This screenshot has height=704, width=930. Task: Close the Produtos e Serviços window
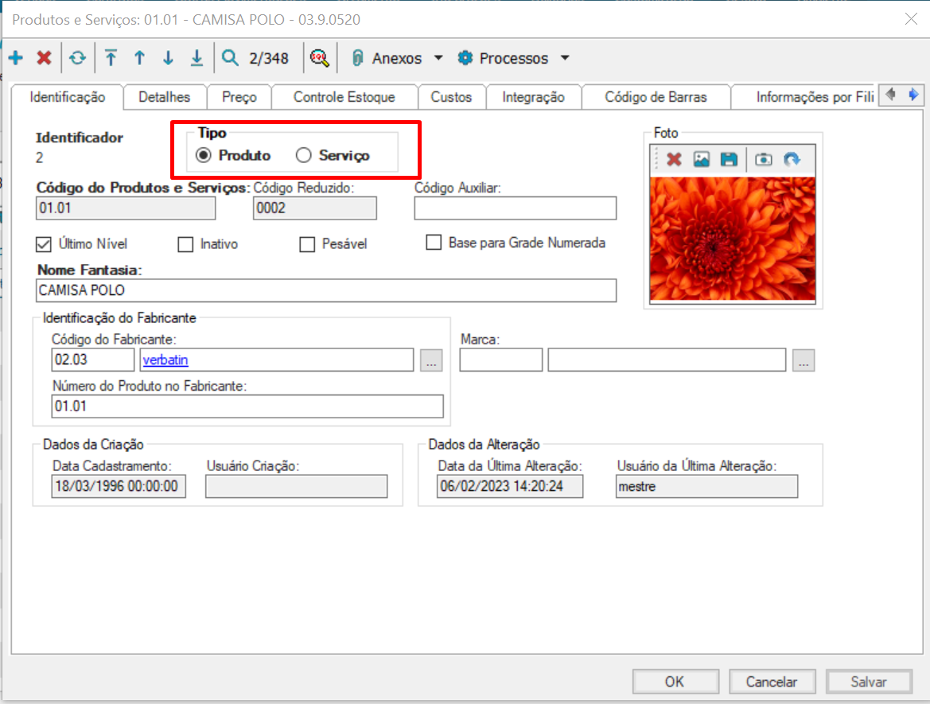(x=911, y=19)
